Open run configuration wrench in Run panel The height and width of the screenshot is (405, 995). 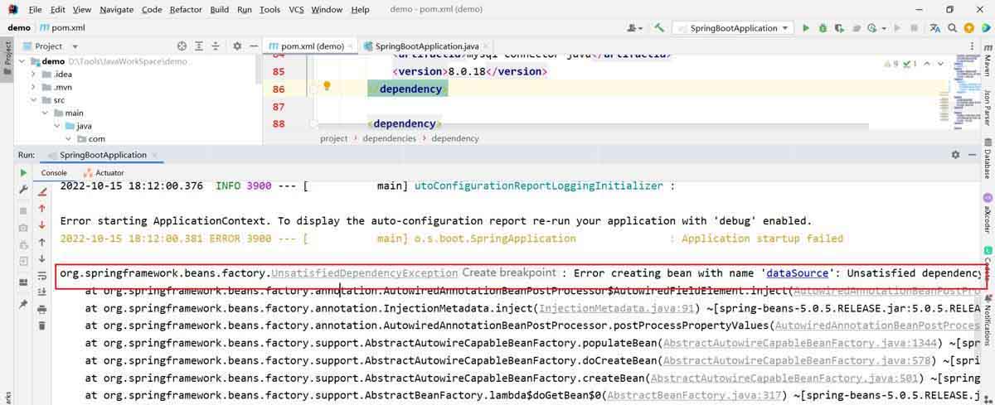[23, 191]
